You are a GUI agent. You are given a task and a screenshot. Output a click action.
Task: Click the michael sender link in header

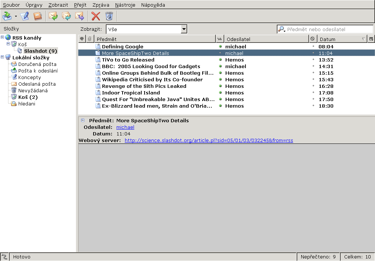point(125,127)
